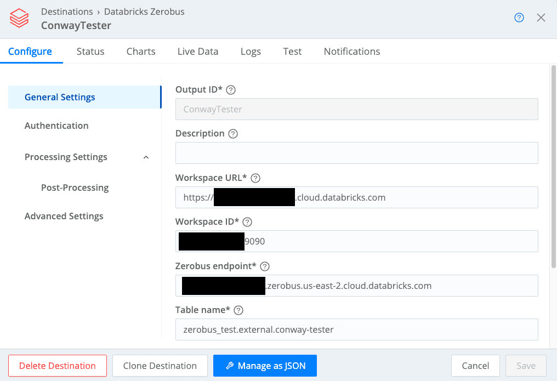Show help tooltip for Workspace ID

coord(247,222)
